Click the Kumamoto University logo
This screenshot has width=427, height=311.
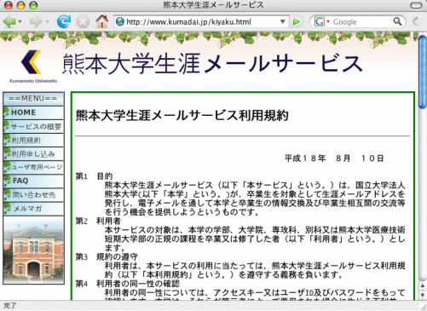33,66
